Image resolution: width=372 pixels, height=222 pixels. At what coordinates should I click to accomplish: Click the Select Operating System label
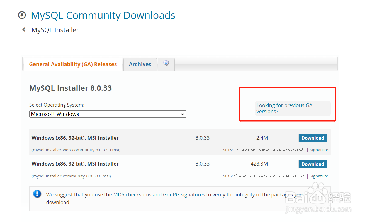pos(57,105)
